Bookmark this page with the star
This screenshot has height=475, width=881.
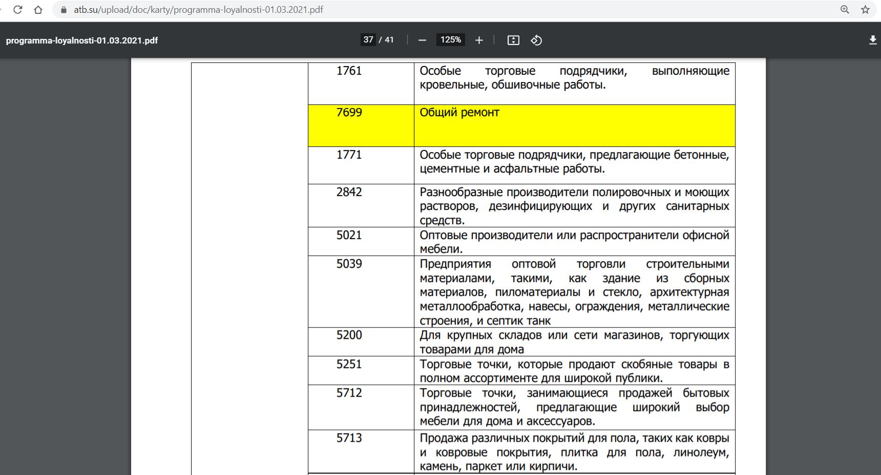pos(865,10)
